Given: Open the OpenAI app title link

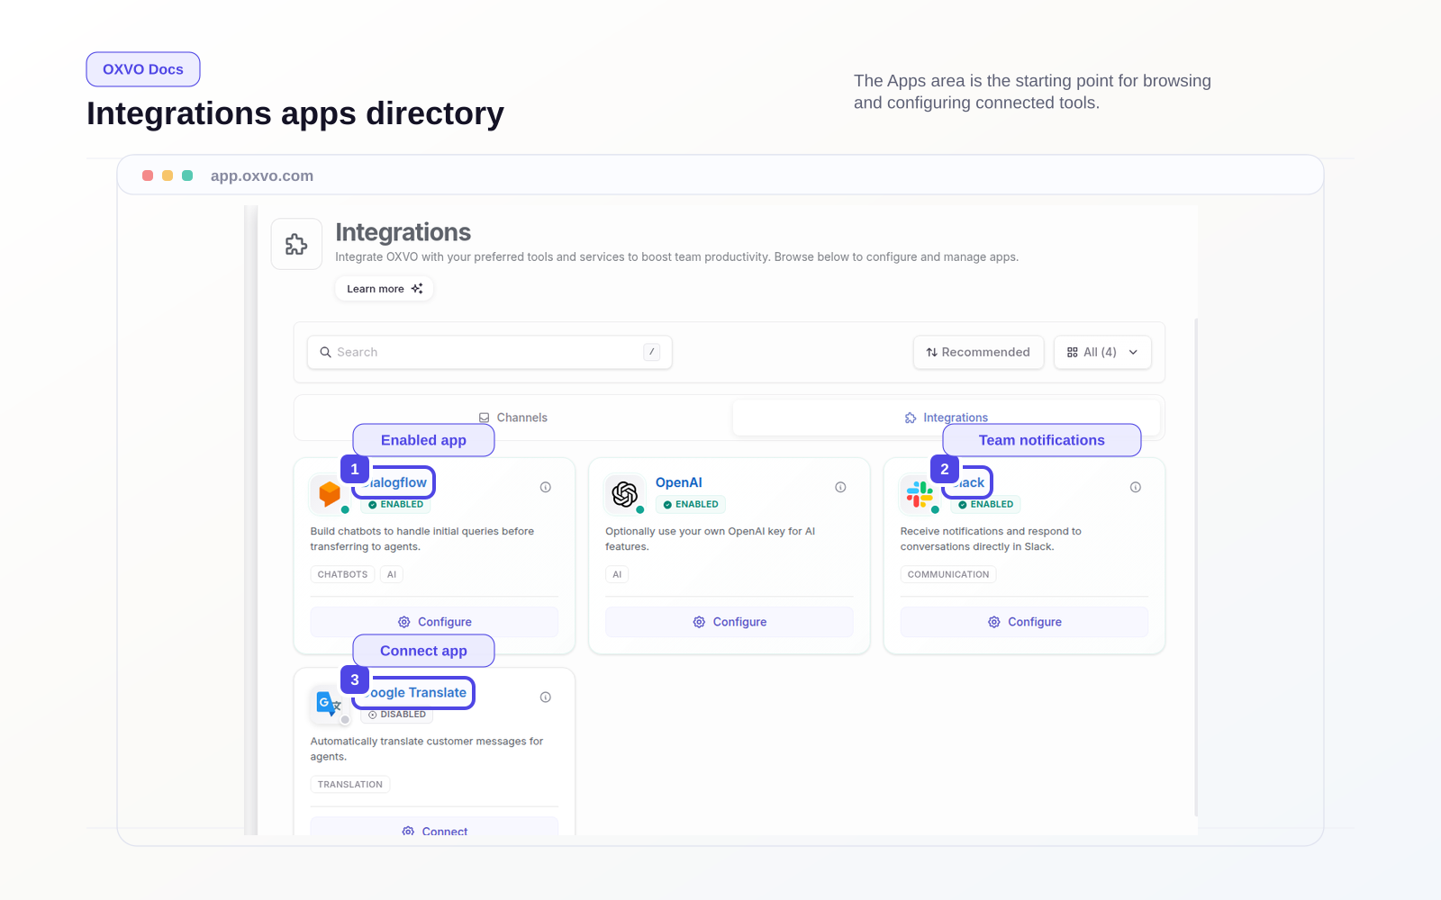Looking at the screenshot, I should (679, 482).
